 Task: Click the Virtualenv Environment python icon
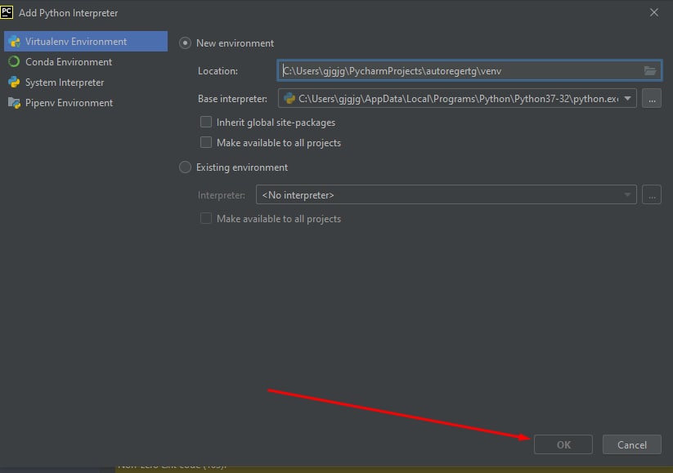click(x=14, y=41)
